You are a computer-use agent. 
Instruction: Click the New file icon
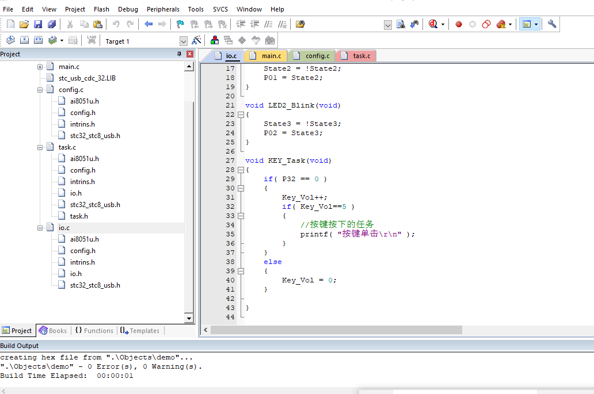coord(11,24)
